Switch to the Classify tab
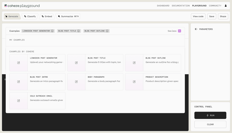This screenshot has height=133, width=232. point(30,17)
